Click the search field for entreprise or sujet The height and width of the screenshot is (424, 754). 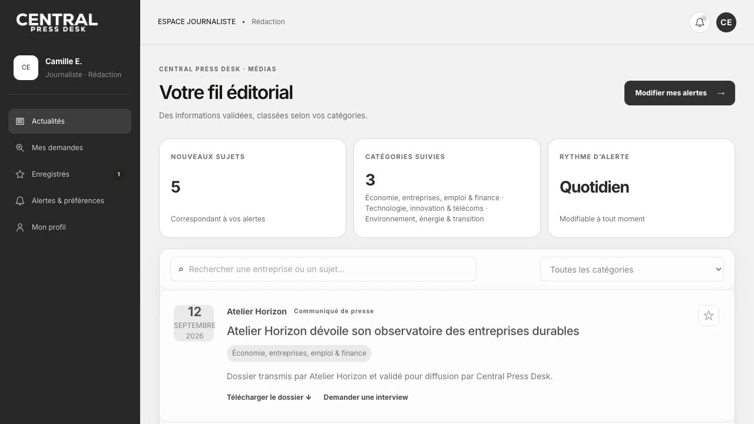(323, 269)
